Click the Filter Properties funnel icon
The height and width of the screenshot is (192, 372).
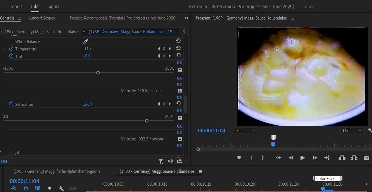click(161, 161)
